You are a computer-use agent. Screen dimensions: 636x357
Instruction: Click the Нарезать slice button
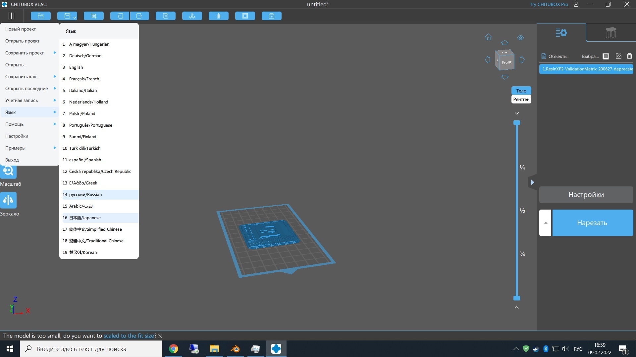[x=592, y=223]
